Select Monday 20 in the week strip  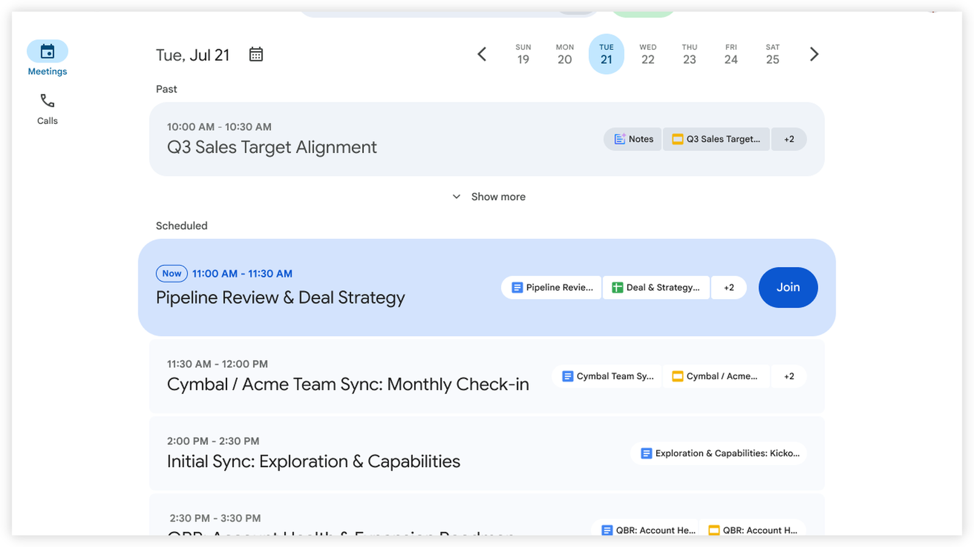(565, 55)
